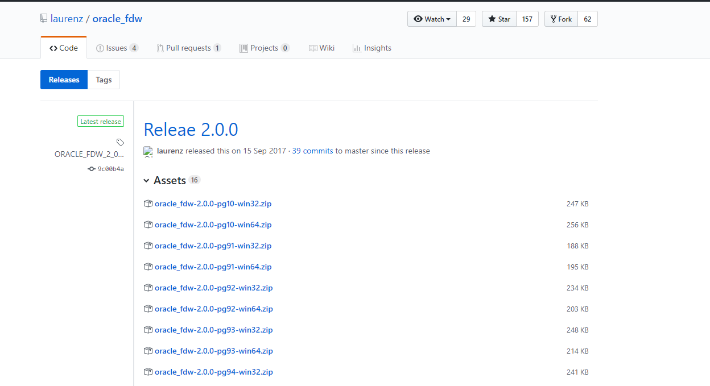Fork the repository
Viewport: 710px width, 386px height.
click(562, 19)
